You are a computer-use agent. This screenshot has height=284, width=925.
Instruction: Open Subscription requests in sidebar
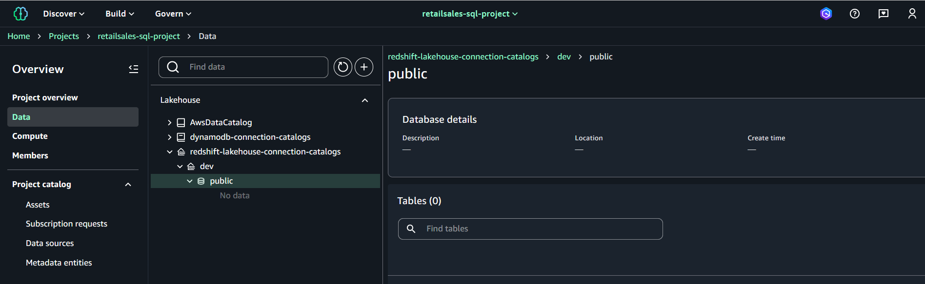66,224
